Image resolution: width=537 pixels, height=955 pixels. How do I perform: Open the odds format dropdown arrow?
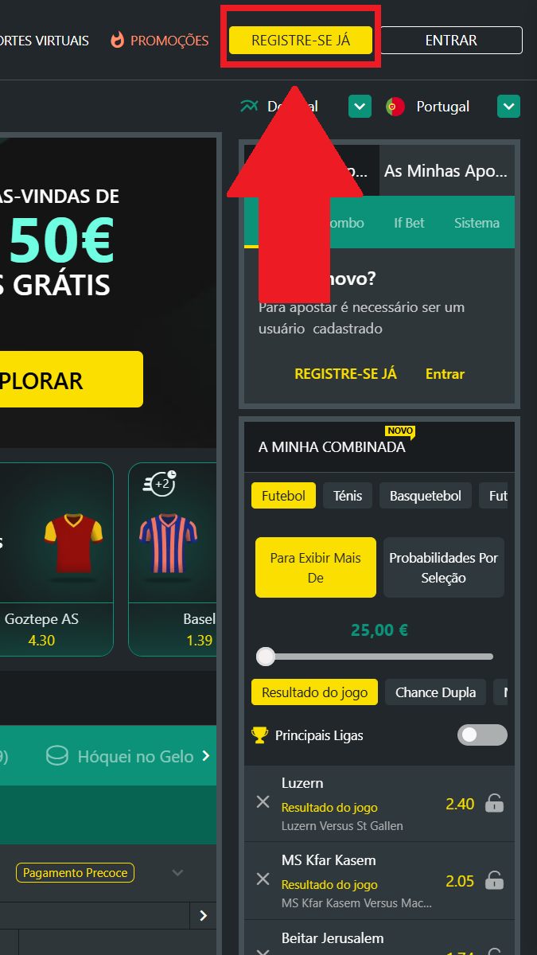coord(360,107)
